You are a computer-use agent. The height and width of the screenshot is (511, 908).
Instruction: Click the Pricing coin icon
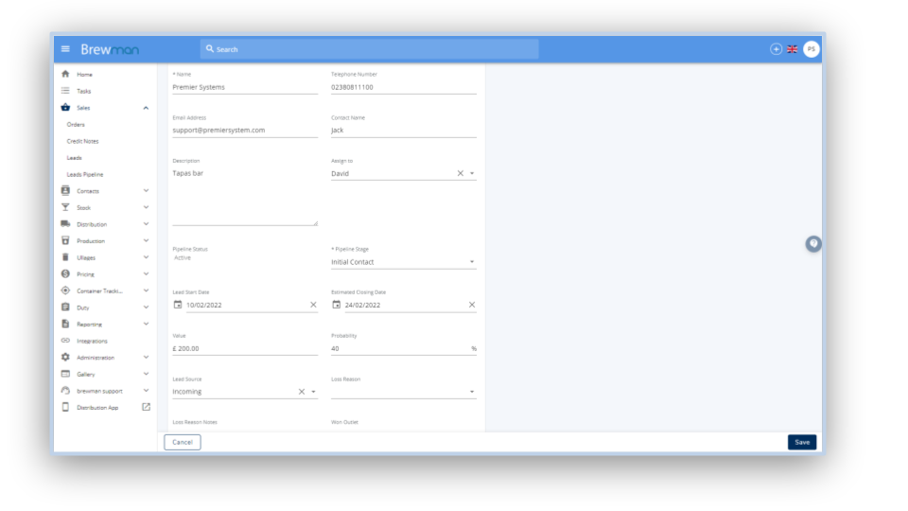(x=65, y=274)
